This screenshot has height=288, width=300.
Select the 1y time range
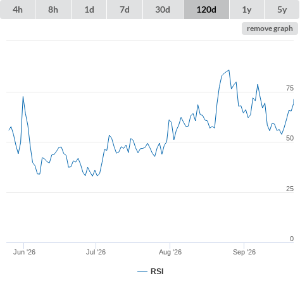[x=247, y=9]
